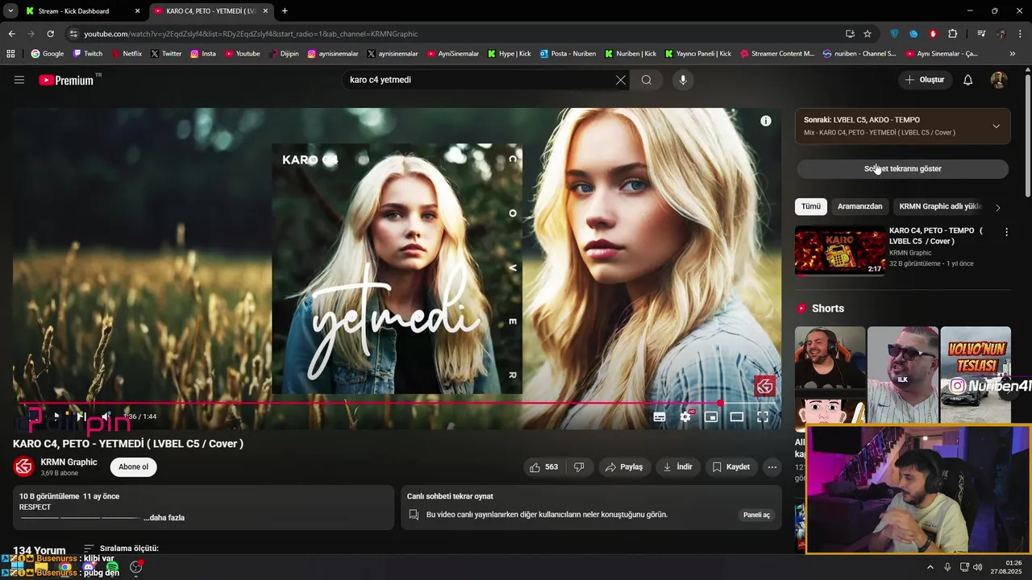The height and width of the screenshot is (580, 1032).
Task: Close the Stream - Kick Dashboard tab
Action: tap(137, 11)
